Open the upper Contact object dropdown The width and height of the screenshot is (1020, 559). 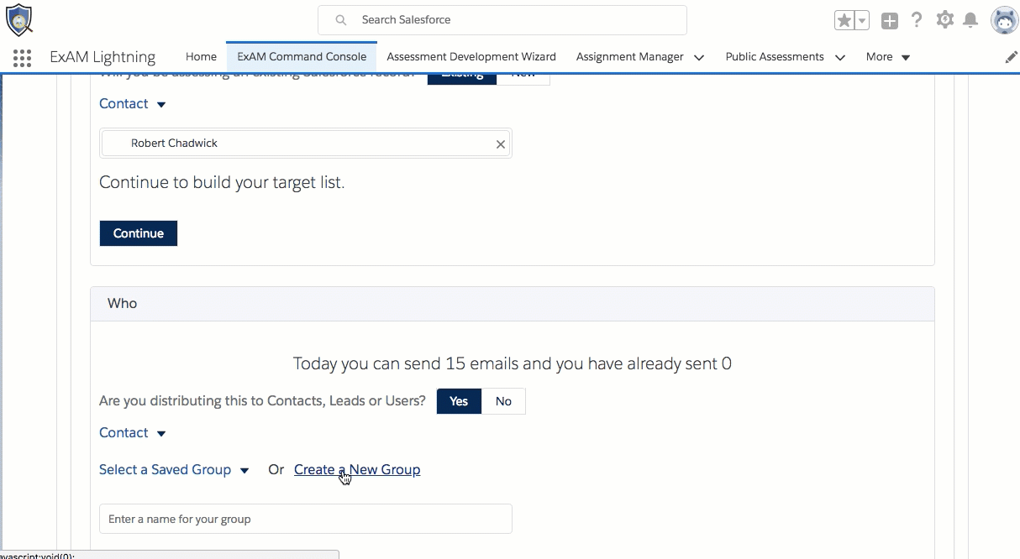[133, 104]
